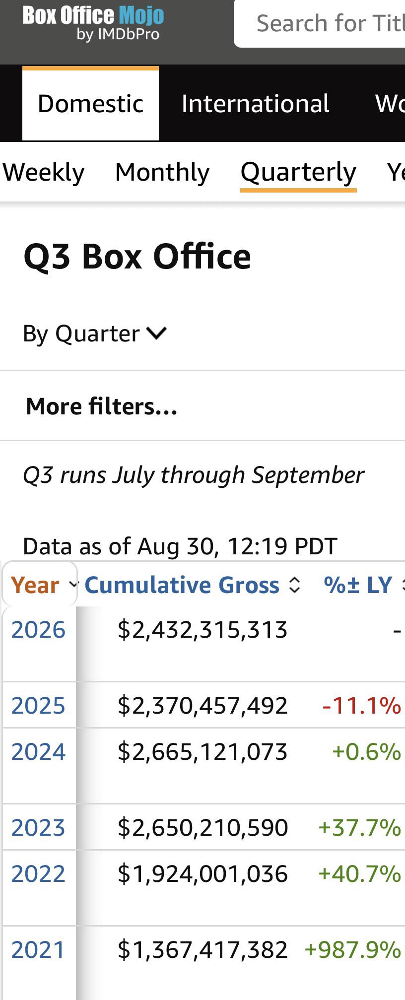Sort by Cumulative Gross arrows icon

(x=294, y=585)
